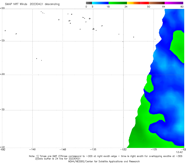186x163 pixels.
Task: Click the longitude label "-135"
Action: pyautogui.click(x=93, y=149)
